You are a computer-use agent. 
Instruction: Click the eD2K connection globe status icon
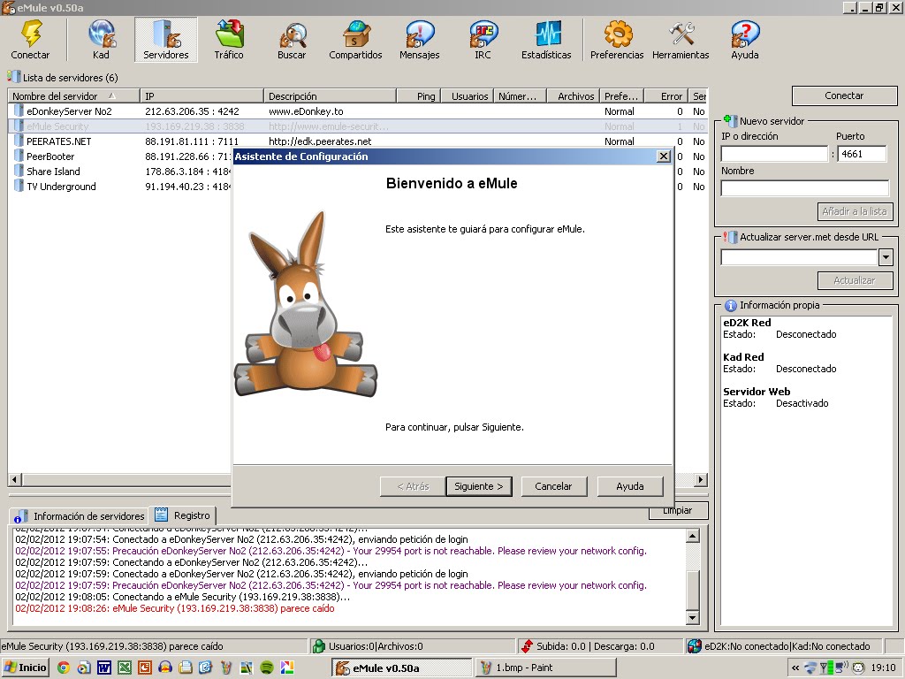tap(695, 646)
